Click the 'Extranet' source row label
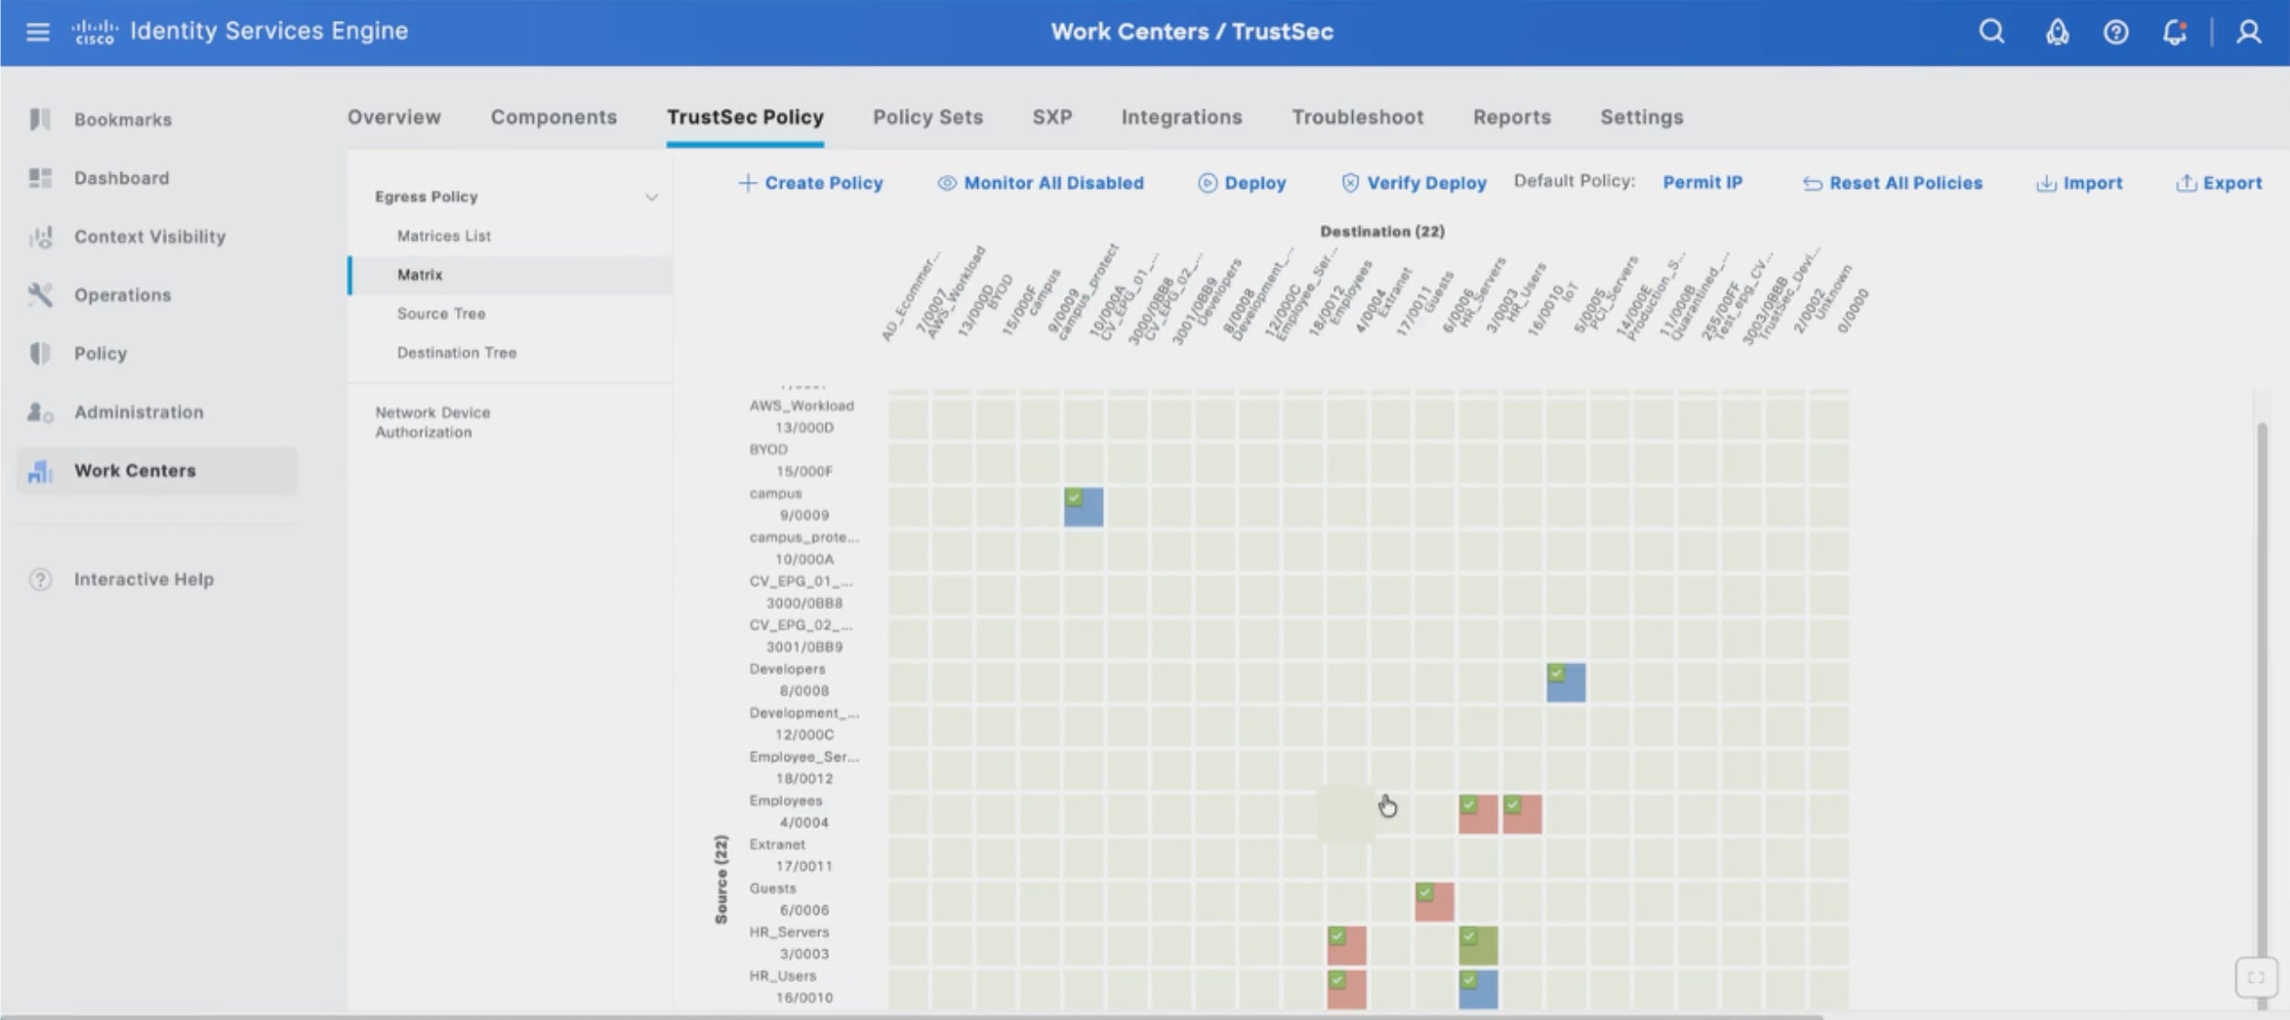This screenshot has height=1020, width=2290. [776, 845]
